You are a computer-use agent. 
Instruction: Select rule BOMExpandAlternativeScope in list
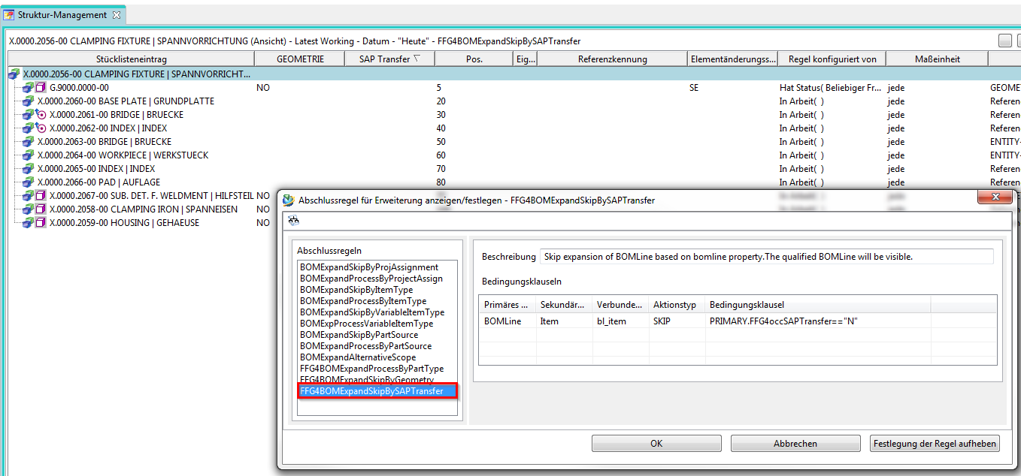[x=357, y=357]
